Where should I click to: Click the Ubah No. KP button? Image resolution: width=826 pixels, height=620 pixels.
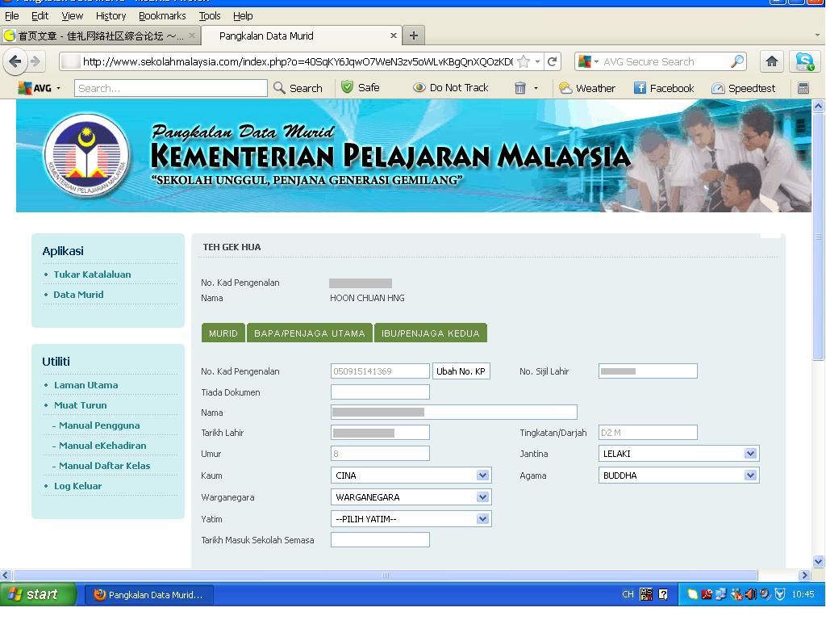click(x=461, y=371)
